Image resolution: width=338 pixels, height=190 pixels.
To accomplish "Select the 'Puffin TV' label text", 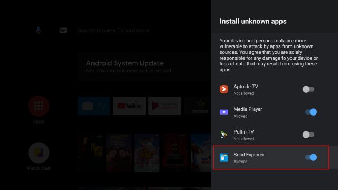I will point(243,132).
